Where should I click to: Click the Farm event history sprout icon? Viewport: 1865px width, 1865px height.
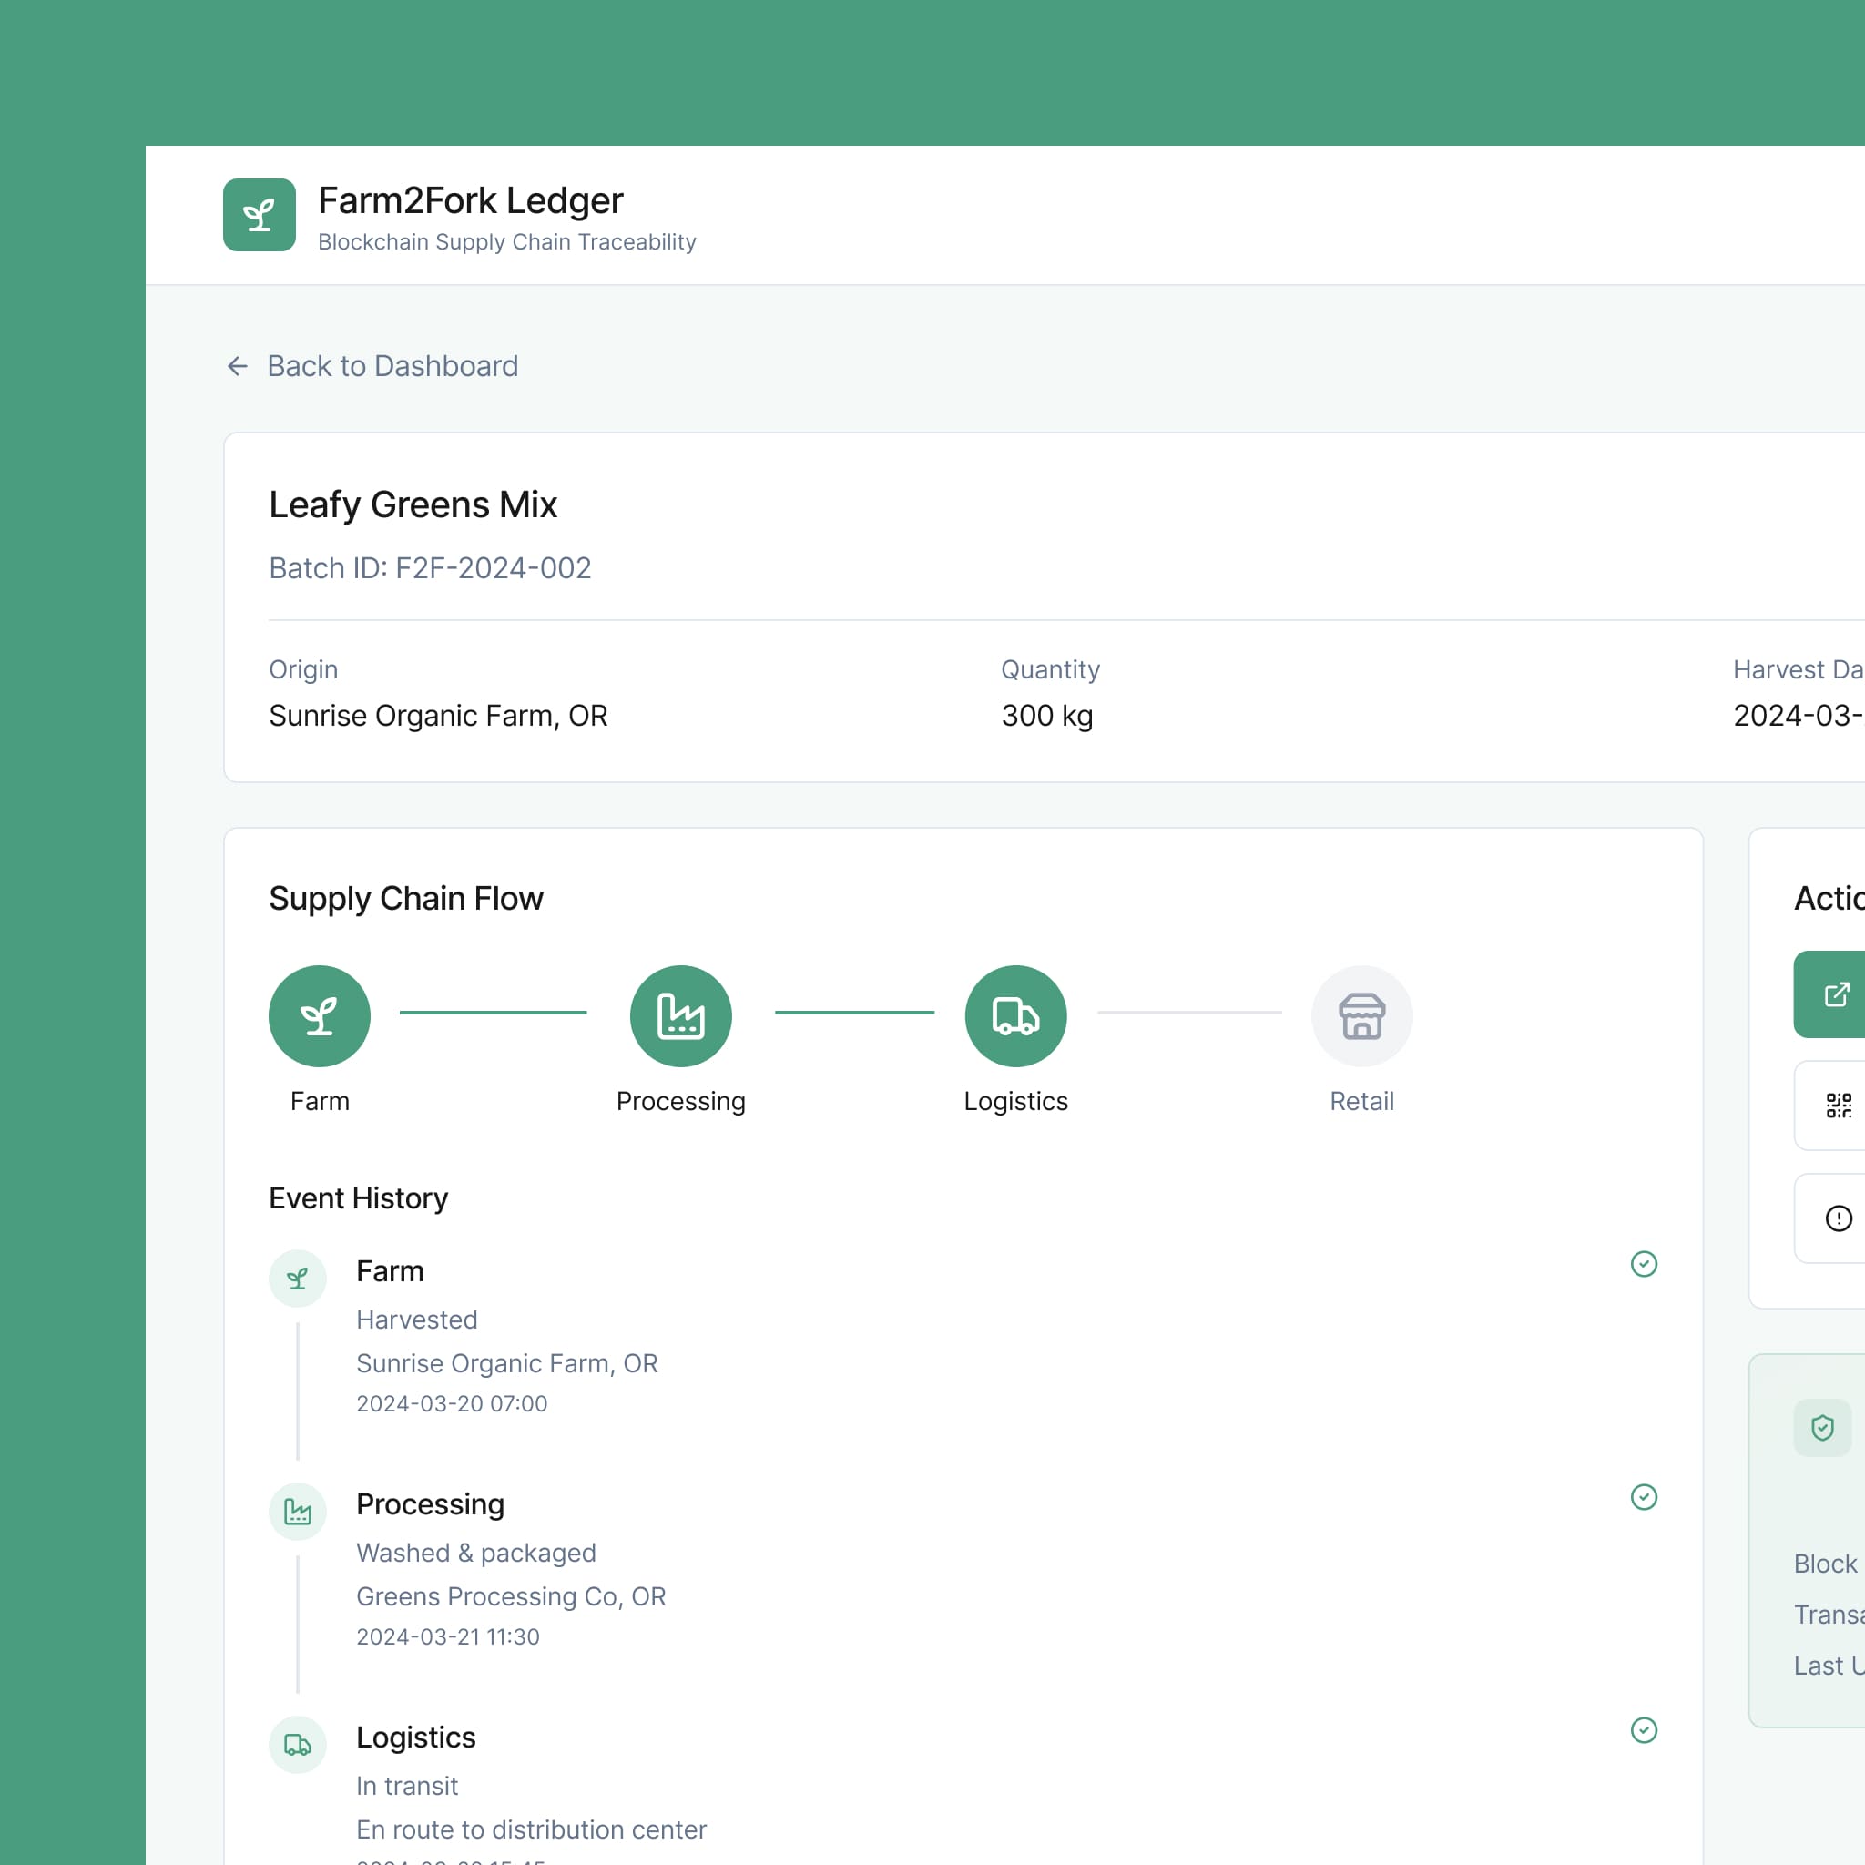tap(297, 1279)
